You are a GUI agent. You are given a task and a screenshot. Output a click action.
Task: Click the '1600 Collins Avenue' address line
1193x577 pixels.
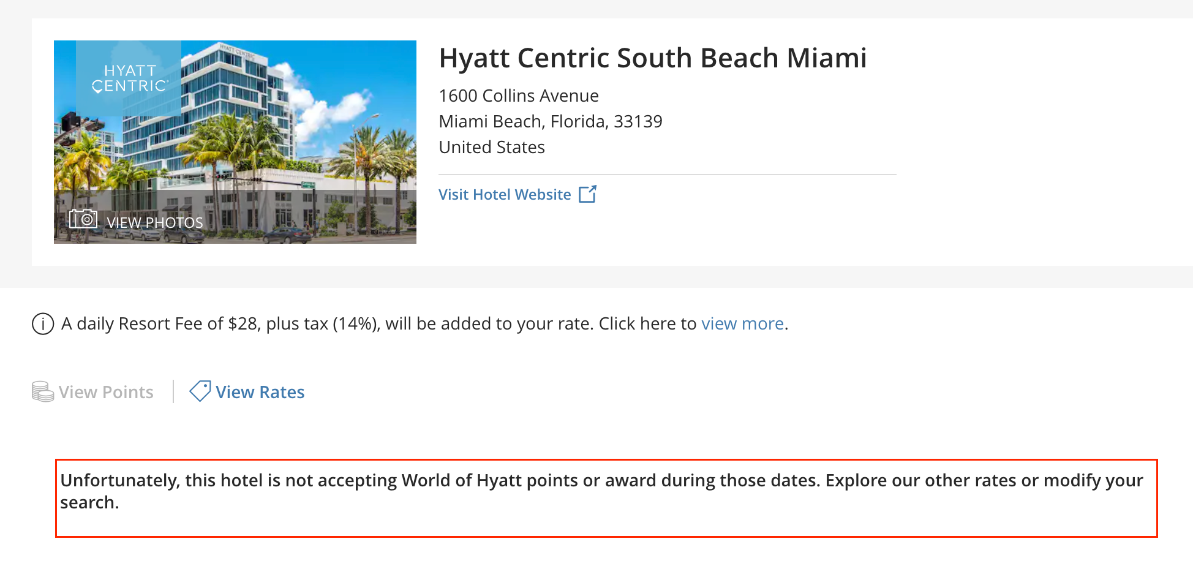click(519, 96)
